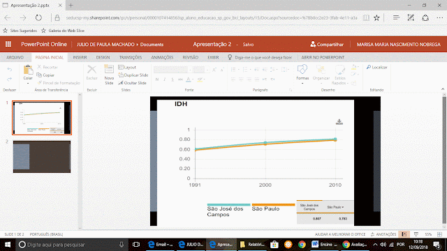
Task: Expand the Colar paste options arrow
Action: (28, 84)
